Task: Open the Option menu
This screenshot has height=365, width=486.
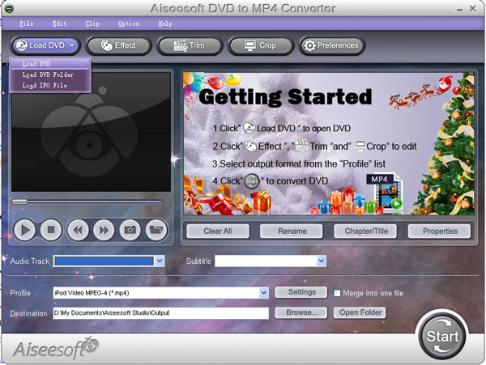Action: click(x=129, y=23)
